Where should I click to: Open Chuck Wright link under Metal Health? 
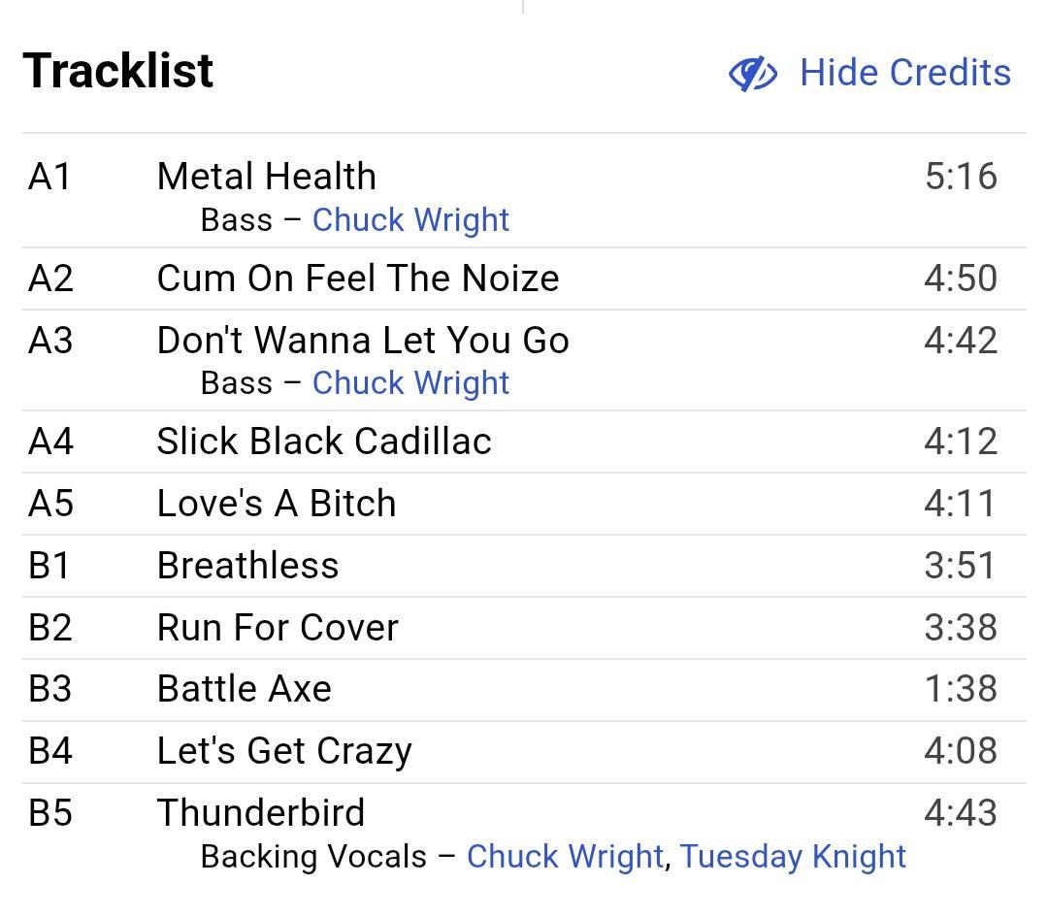410,220
